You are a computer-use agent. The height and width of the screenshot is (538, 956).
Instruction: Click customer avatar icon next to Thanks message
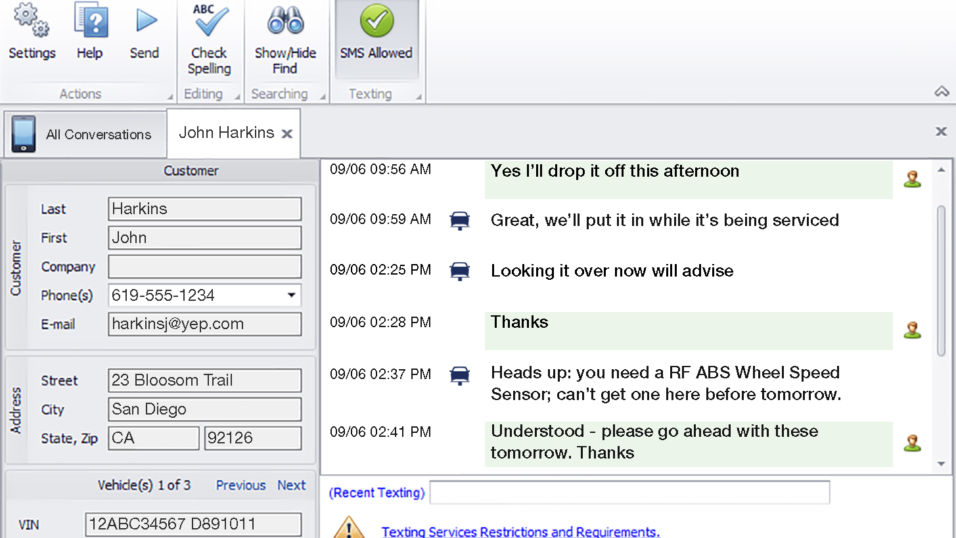[912, 330]
